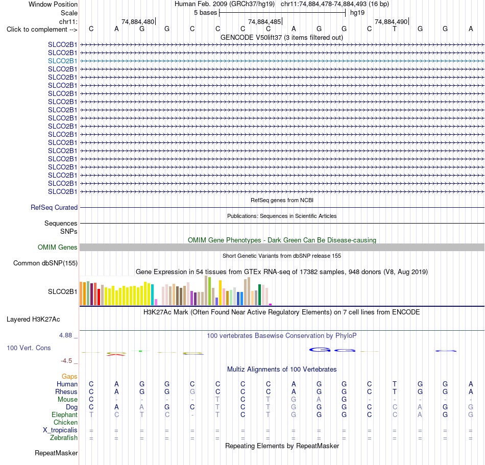Open the GENCODE V50lift37 track title
Screen dimensions: 485x465
coord(281,38)
